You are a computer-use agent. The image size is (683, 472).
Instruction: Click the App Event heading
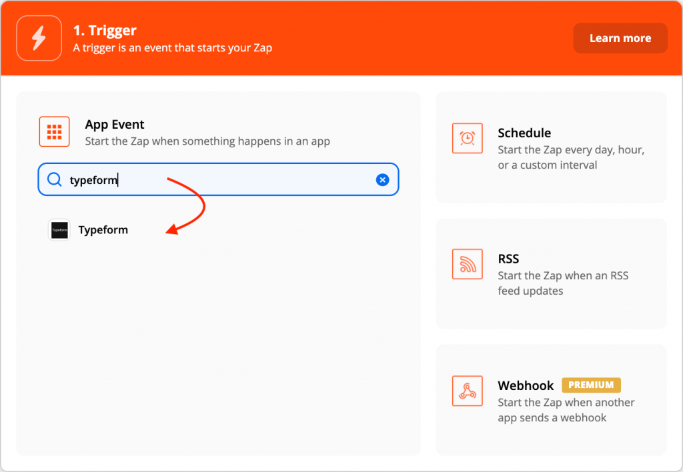coord(115,125)
